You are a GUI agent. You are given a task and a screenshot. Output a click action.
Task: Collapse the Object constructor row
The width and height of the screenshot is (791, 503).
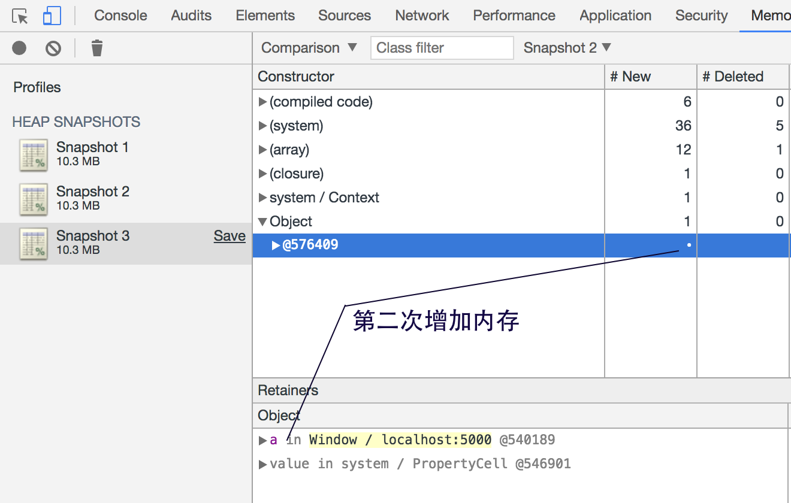tap(262, 222)
